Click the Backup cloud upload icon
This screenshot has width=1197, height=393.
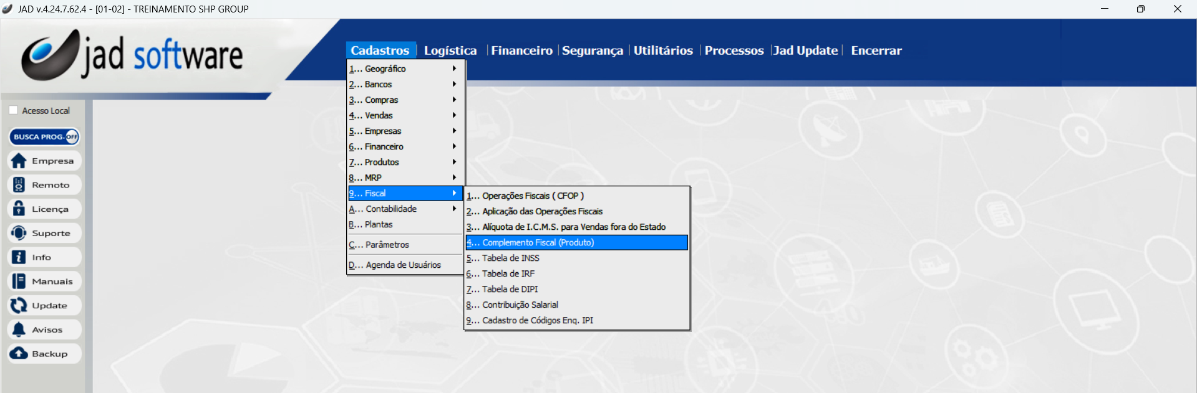19,354
